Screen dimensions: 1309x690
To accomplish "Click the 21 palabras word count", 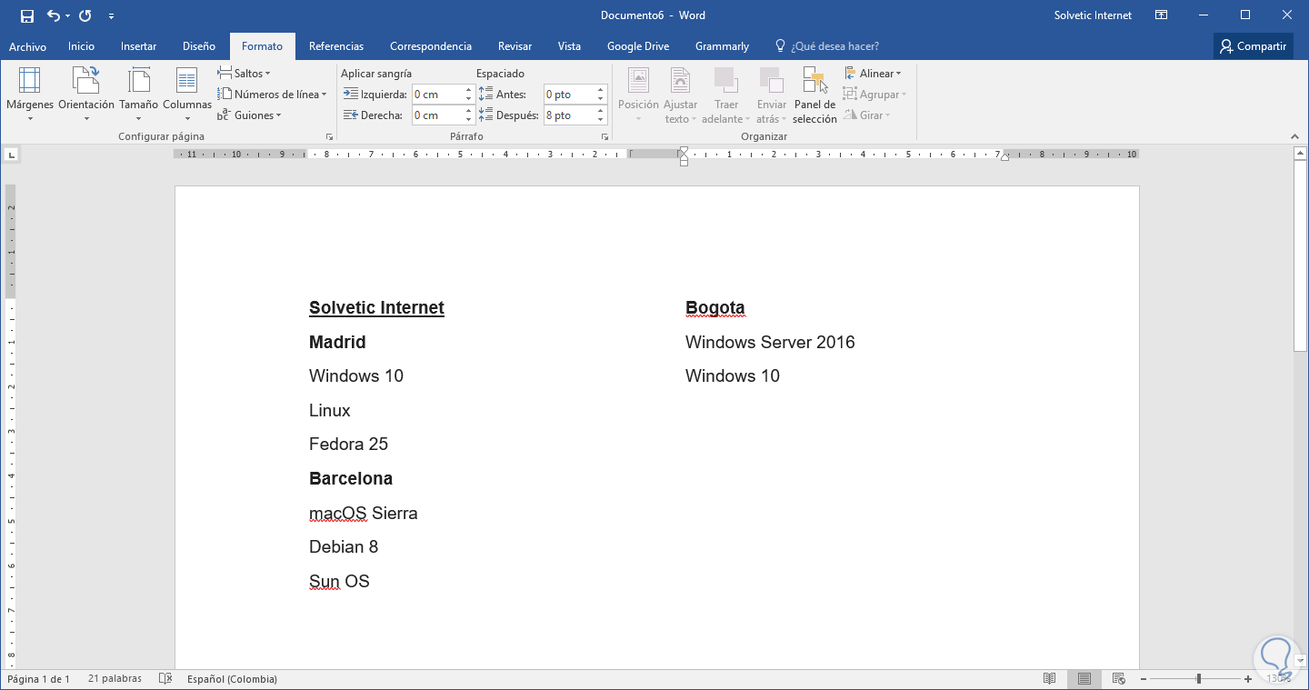I will point(115,679).
